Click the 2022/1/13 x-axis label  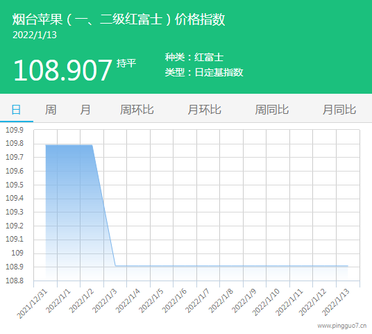[336, 303]
